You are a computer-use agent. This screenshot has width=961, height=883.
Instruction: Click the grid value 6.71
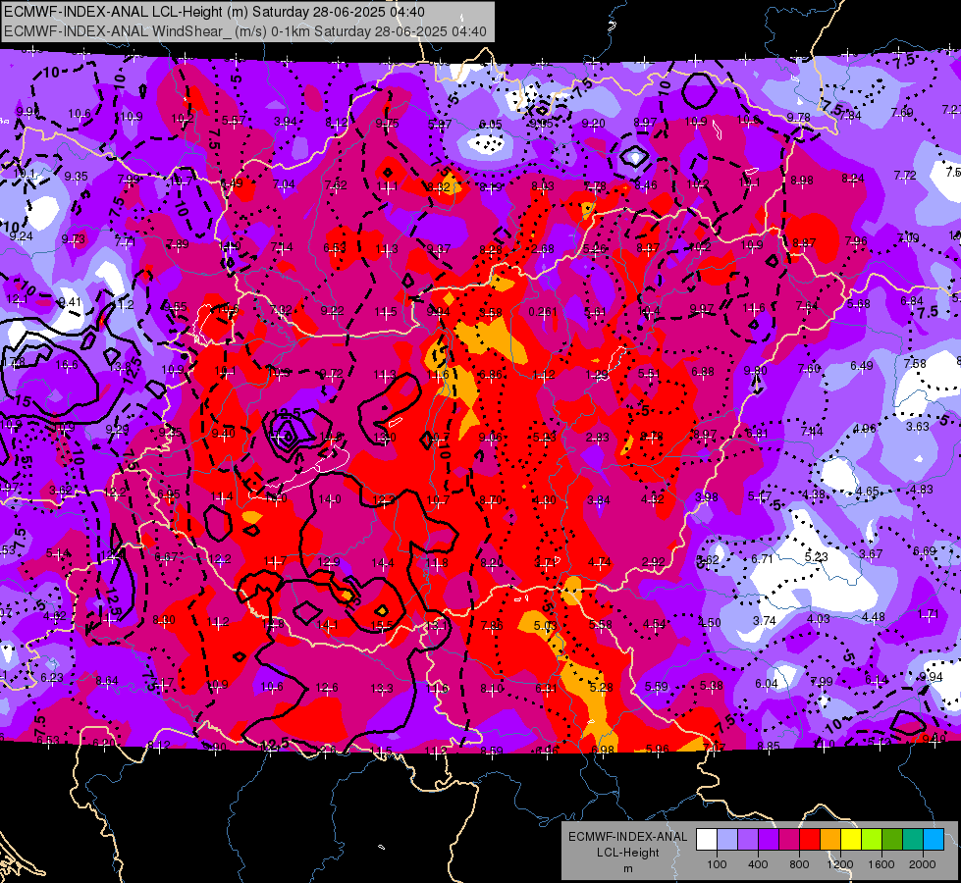click(x=763, y=559)
